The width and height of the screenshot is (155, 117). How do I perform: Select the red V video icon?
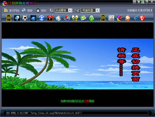click(143, 18)
